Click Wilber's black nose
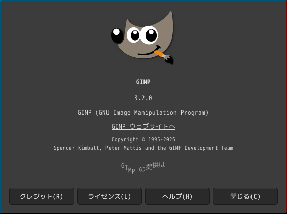The image size is (287, 214). tap(117, 35)
